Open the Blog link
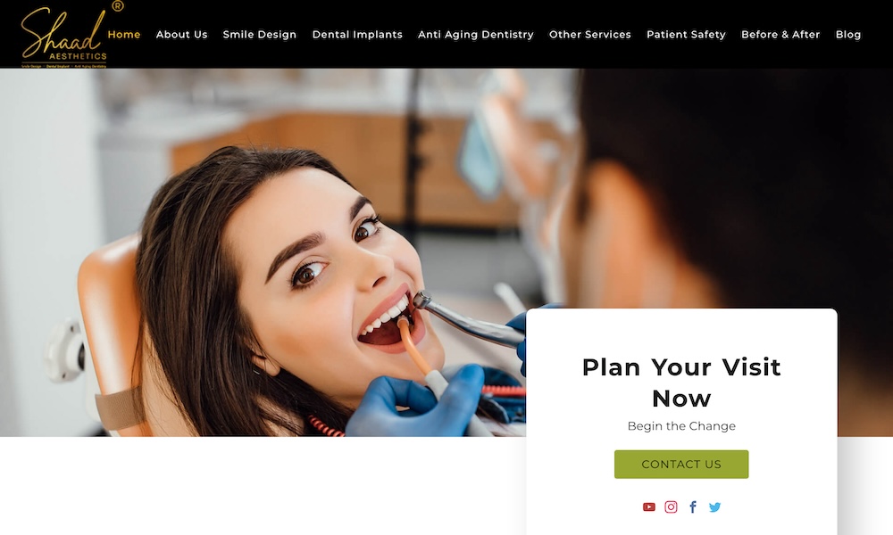Screen dimensions: 893x535 click(848, 34)
